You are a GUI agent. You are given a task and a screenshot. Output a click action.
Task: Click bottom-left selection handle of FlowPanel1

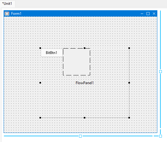[x=40, y=118]
